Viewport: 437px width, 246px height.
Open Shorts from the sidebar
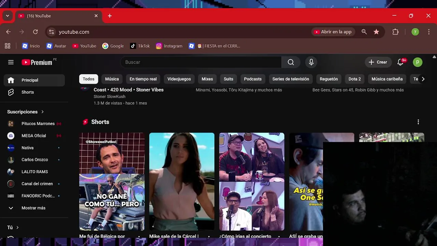(x=34, y=92)
